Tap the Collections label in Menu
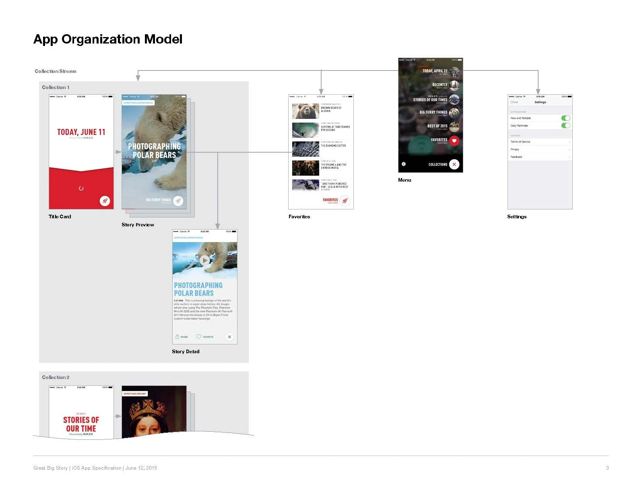Screen dimensions: 642x493 [x=438, y=164]
